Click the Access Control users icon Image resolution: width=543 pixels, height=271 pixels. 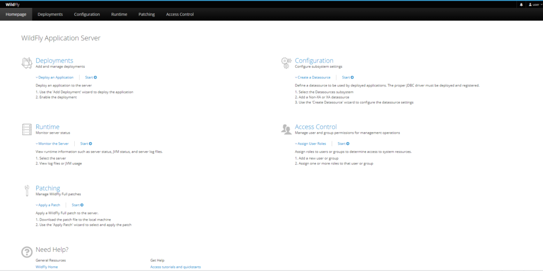click(x=286, y=129)
